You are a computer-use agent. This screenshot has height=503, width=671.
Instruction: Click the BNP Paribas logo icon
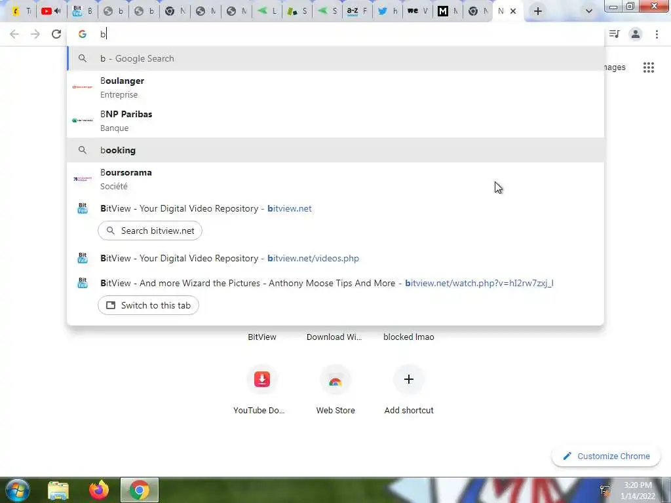[82, 121]
